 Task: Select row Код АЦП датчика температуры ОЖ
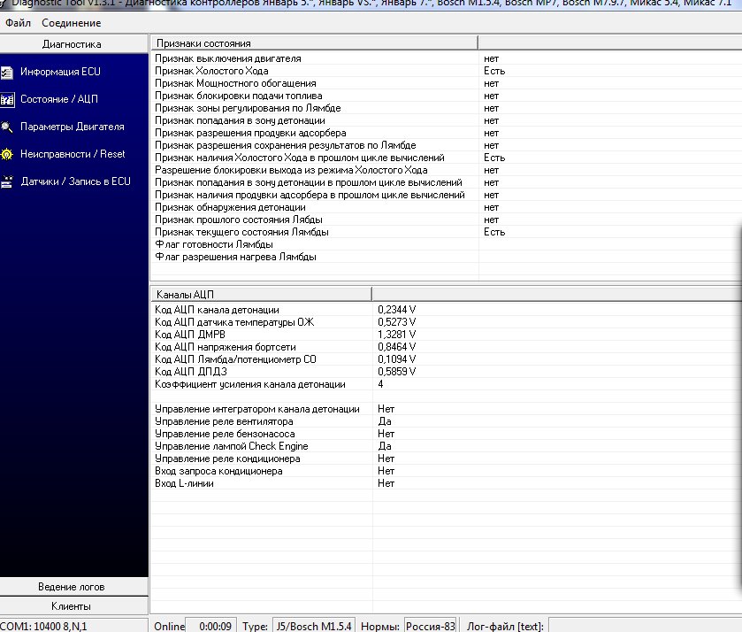pyautogui.click(x=446, y=321)
